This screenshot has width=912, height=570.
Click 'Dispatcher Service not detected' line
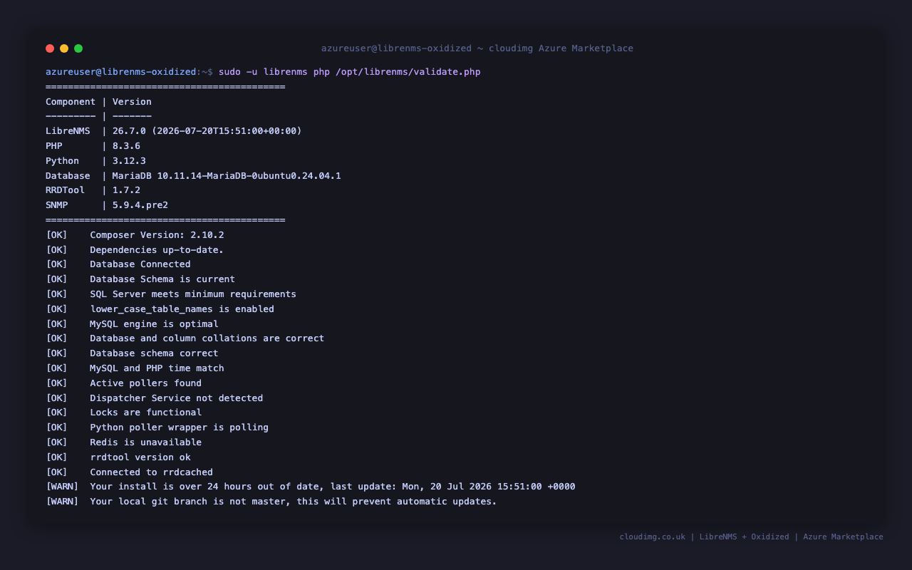click(154, 398)
